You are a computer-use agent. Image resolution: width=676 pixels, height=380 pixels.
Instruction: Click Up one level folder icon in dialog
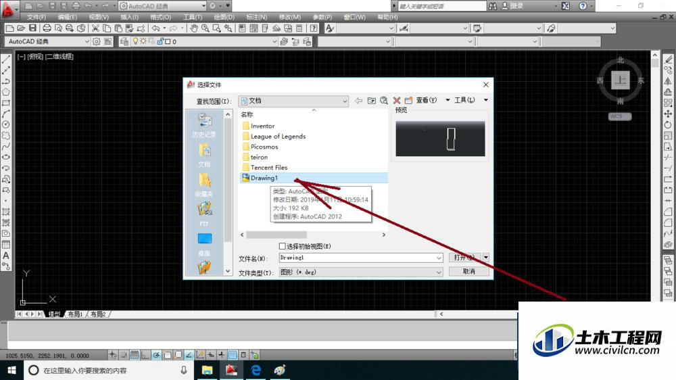371,101
